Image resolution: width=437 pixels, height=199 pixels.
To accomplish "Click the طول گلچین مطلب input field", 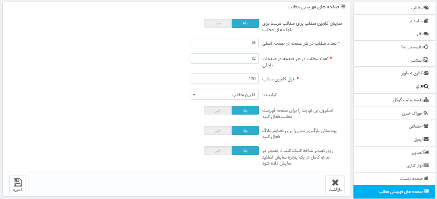I will pos(225,79).
